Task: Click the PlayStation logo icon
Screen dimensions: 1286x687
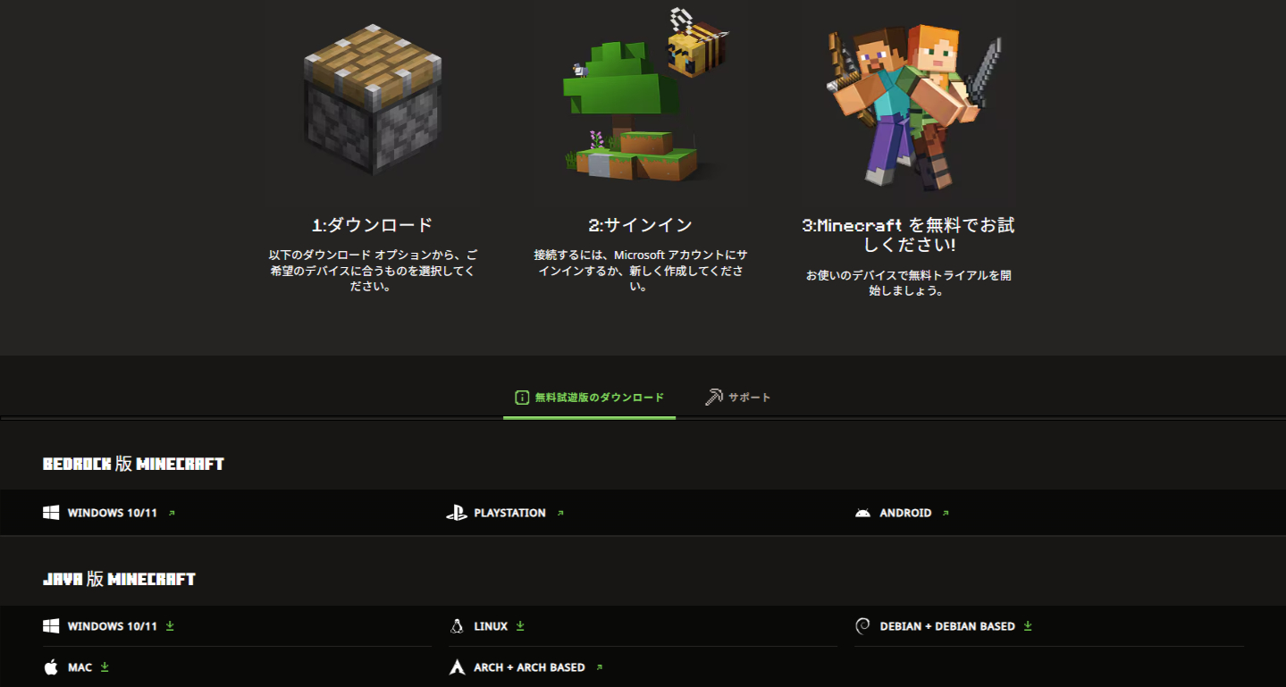Action: point(457,513)
